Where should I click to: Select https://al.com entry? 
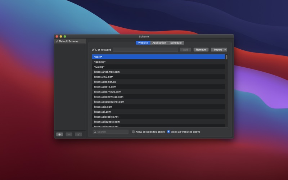click(158, 112)
